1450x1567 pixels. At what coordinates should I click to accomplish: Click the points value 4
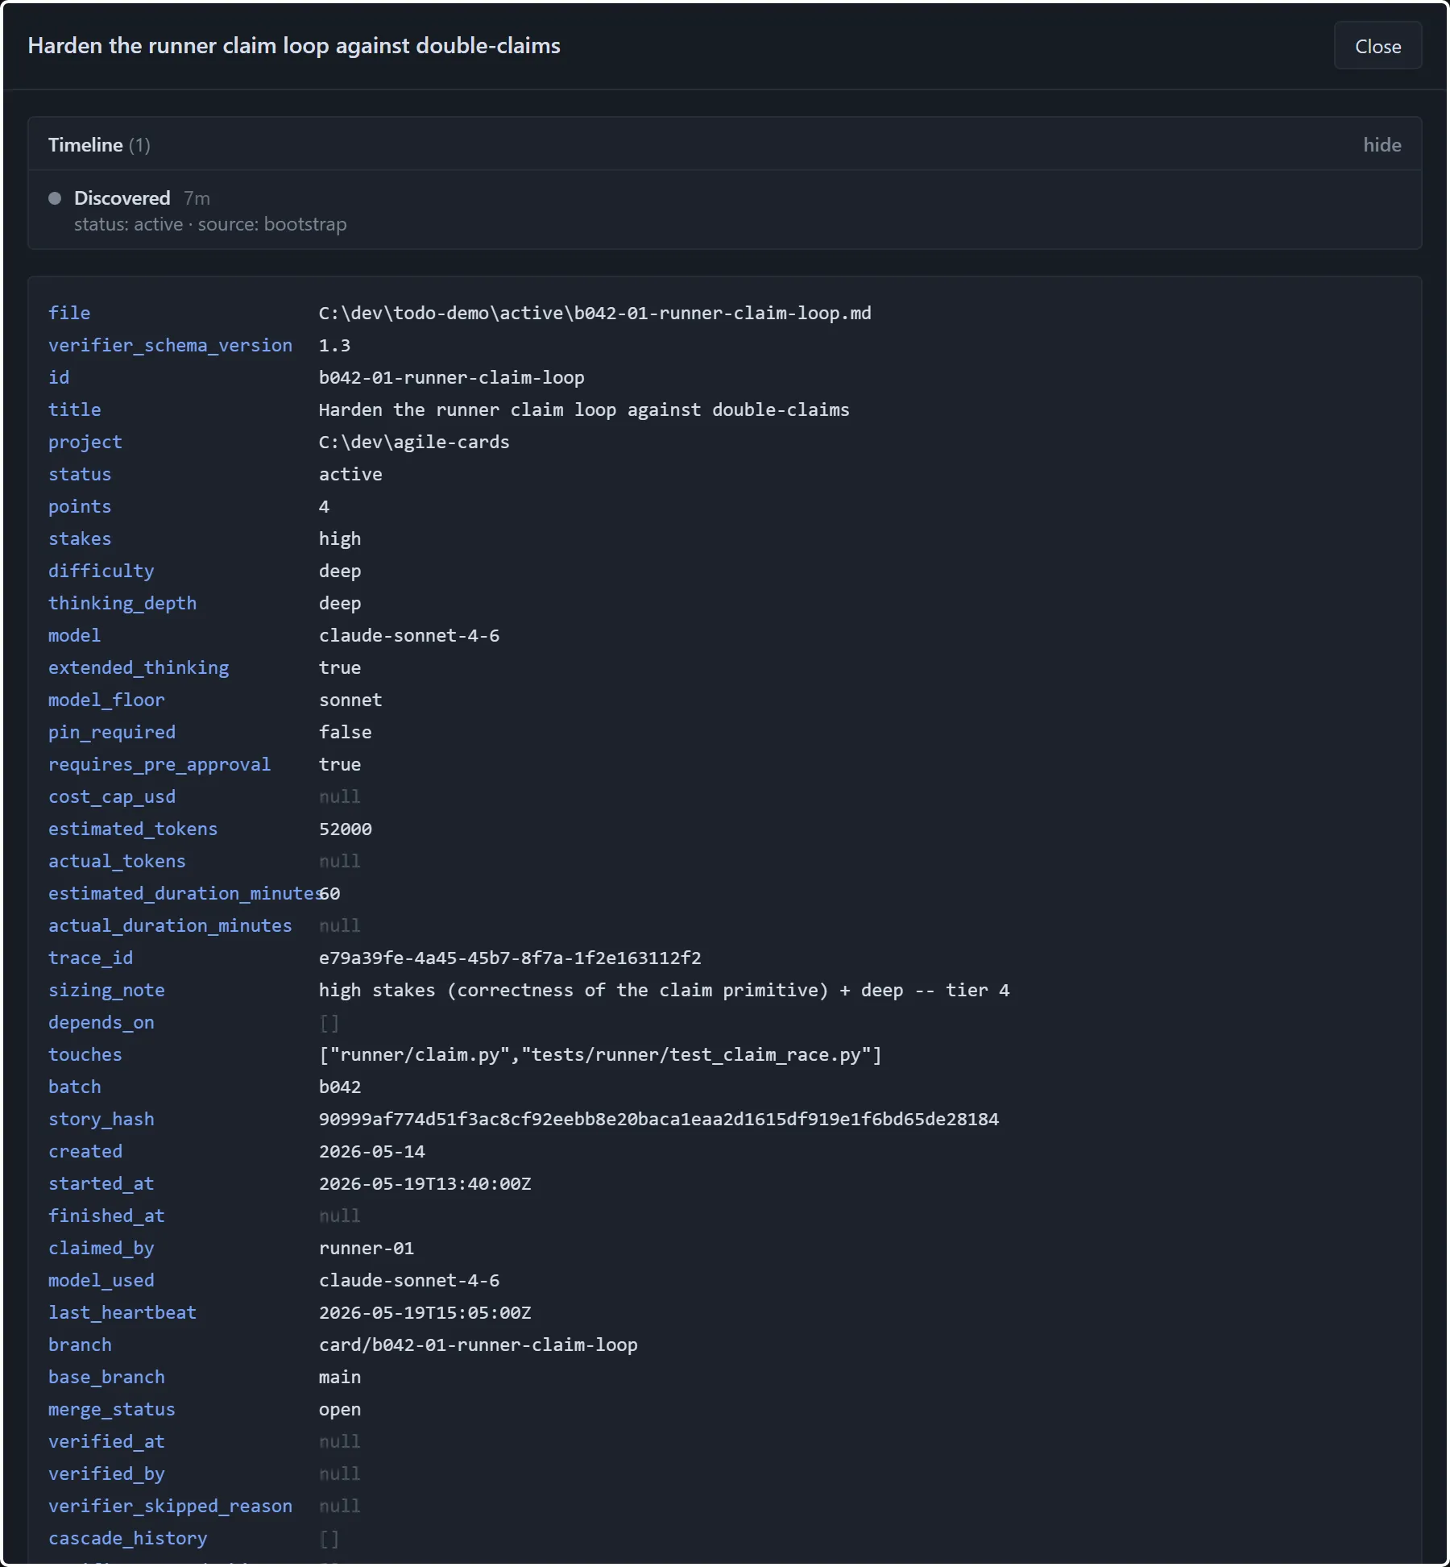(x=324, y=506)
